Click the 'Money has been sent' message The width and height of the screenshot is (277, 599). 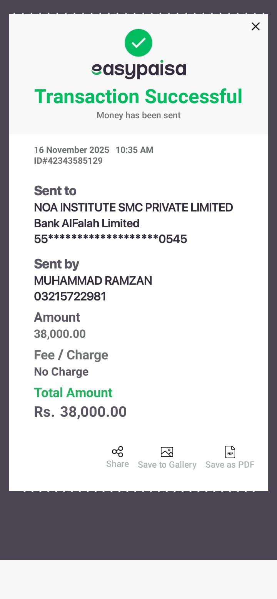138,115
